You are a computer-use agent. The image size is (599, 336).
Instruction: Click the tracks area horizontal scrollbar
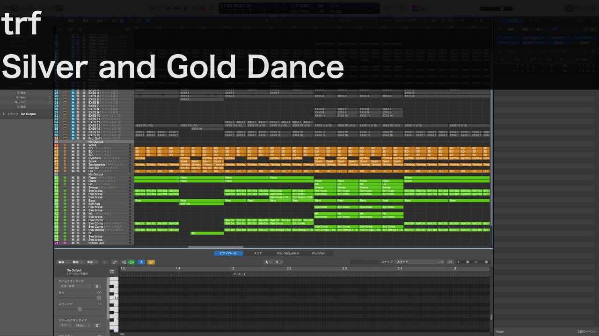click(x=216, y=247)
